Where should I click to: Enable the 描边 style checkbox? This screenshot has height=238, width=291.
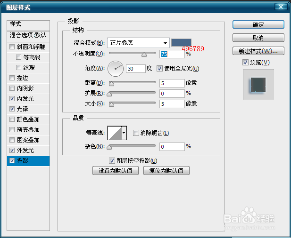12,78
